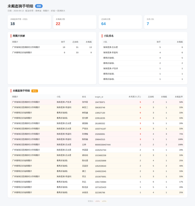Select the 番禺祈福4队 row in 小队排名
This screenshot has width=195, height=206.
tap(143, 79)
